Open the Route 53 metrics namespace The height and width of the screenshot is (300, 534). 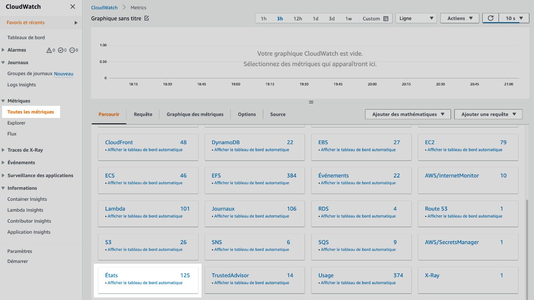(436, 209)
